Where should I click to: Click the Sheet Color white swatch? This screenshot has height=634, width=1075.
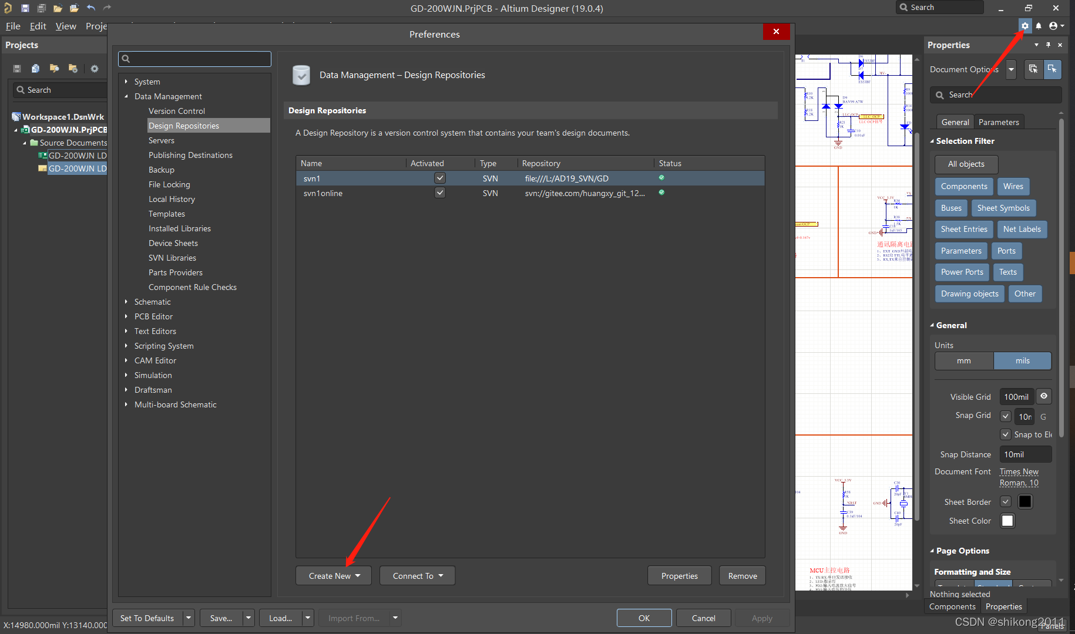pos(1007,521)
